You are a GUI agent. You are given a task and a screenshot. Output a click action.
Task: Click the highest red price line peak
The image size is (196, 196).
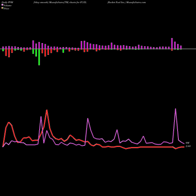[47, 110]
